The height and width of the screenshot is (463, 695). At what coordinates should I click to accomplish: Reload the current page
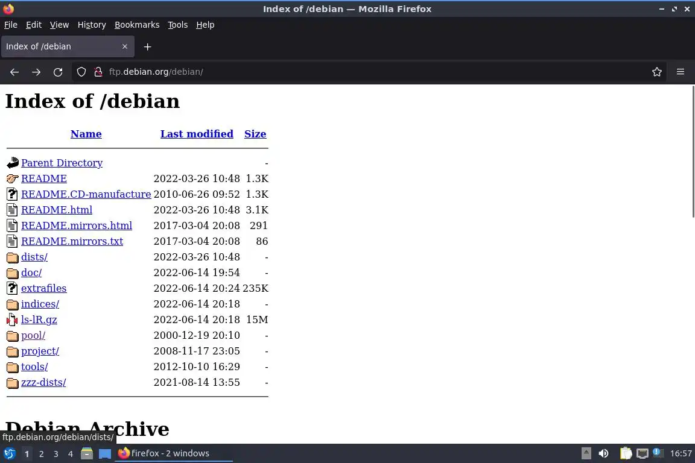58,72
